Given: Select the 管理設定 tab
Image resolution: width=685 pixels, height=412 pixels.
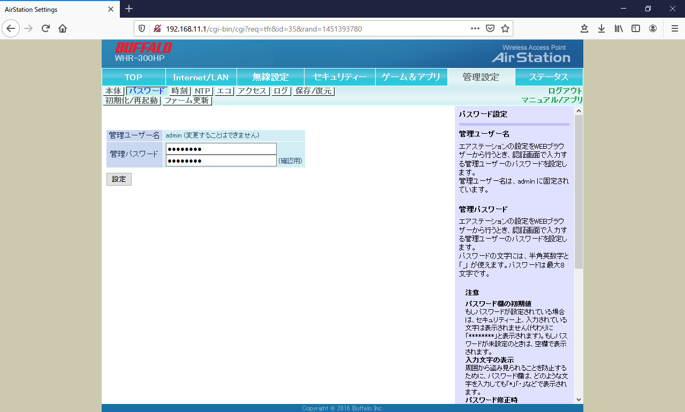Looking at the screenshot, I should (x=481, y=77).
